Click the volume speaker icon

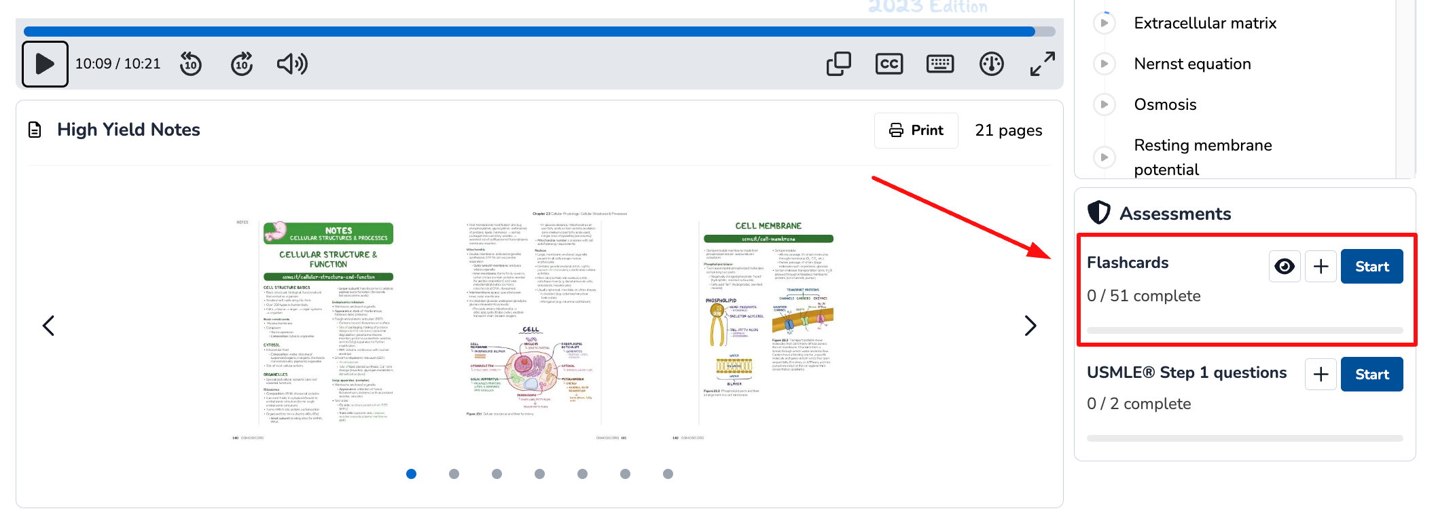coord(292,64)
